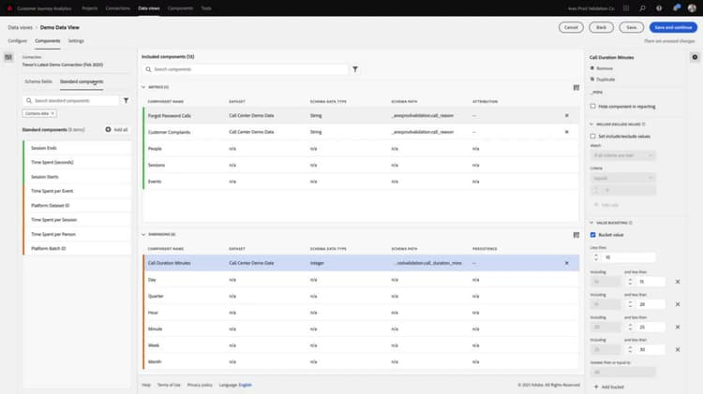Viewport: 703px width, 394px height.
Task: Switch to the Settings tab
Action: (x=76, y=41)
